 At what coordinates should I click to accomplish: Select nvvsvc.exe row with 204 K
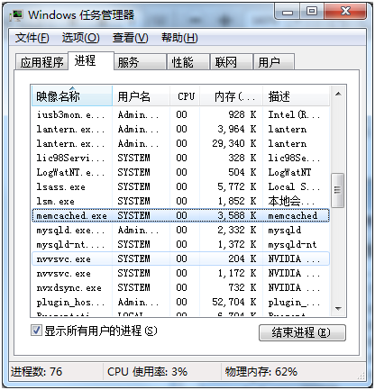pos(180,258)
